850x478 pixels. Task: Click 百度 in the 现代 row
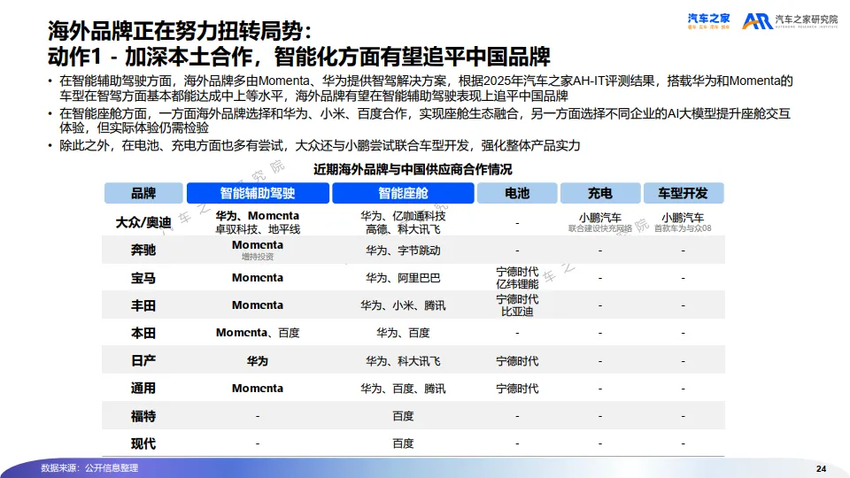point(403,443)
